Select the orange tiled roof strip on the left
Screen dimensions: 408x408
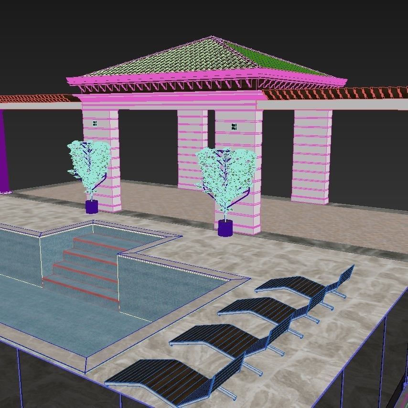point(39,98)
